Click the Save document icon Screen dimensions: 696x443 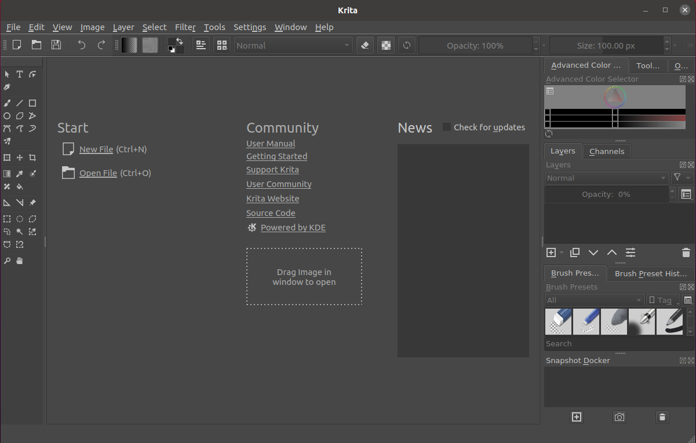point(56,45)
